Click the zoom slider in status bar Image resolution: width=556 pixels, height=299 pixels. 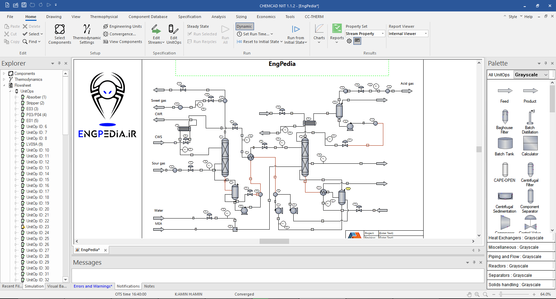(501, 294)
